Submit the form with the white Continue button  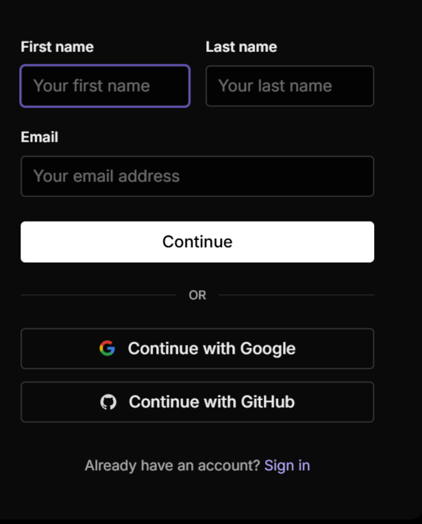197,241
